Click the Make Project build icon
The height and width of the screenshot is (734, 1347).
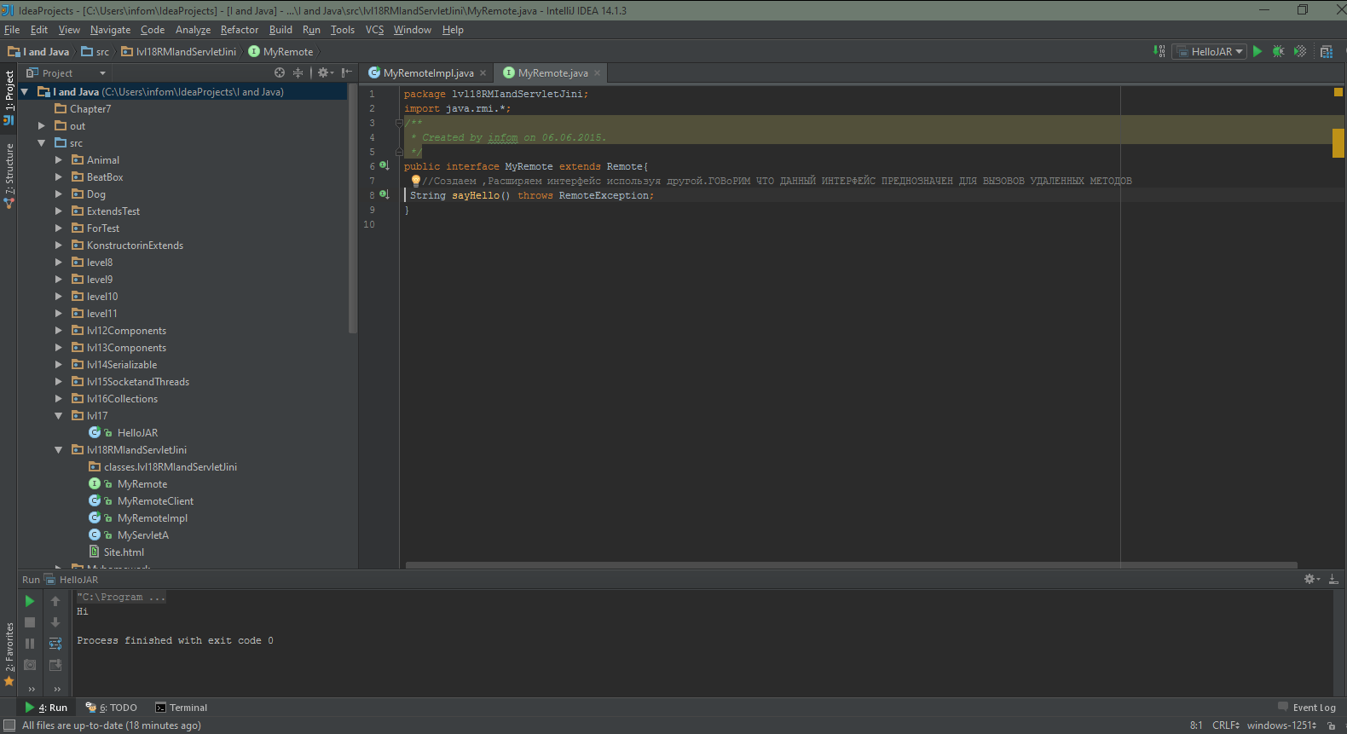pos(1159,51)
